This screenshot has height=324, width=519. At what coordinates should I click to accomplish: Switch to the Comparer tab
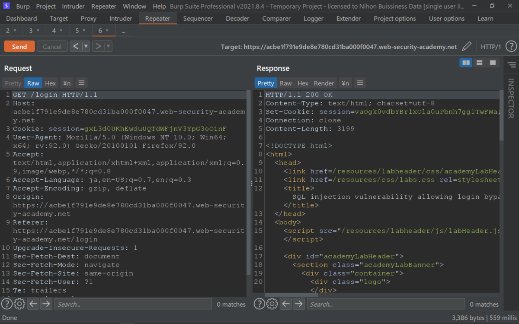coord(276,19)
